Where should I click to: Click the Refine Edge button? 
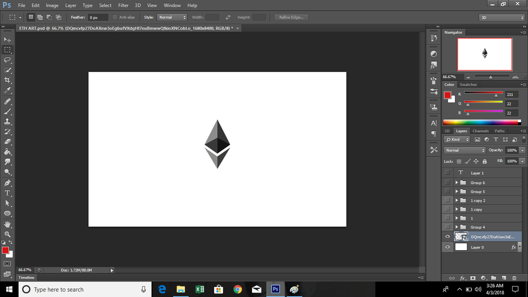tap(291, 17)
